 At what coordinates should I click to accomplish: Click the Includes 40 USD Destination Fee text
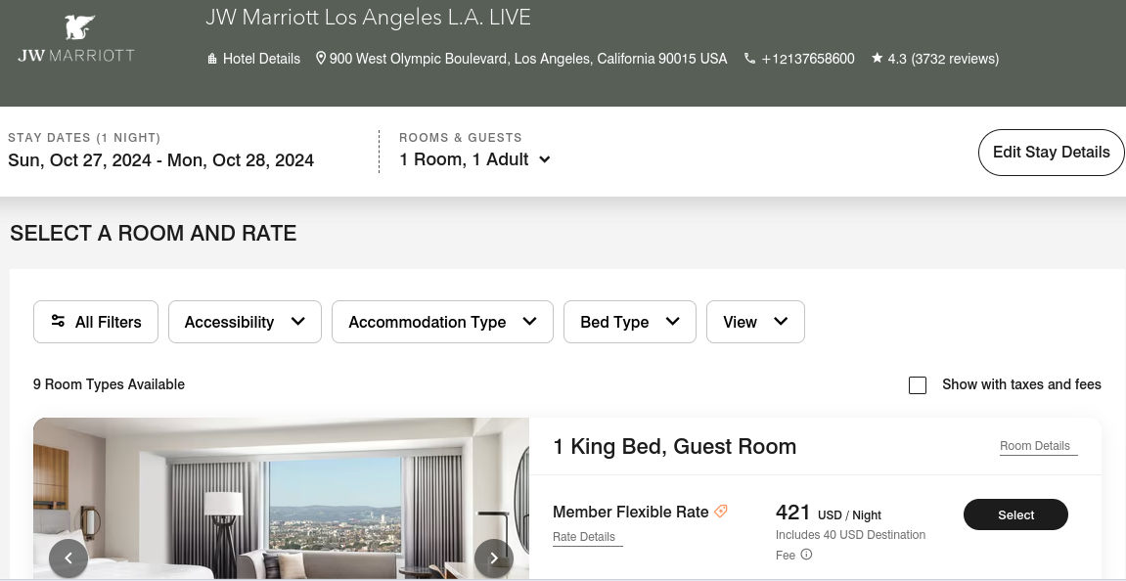click(850, 545)
